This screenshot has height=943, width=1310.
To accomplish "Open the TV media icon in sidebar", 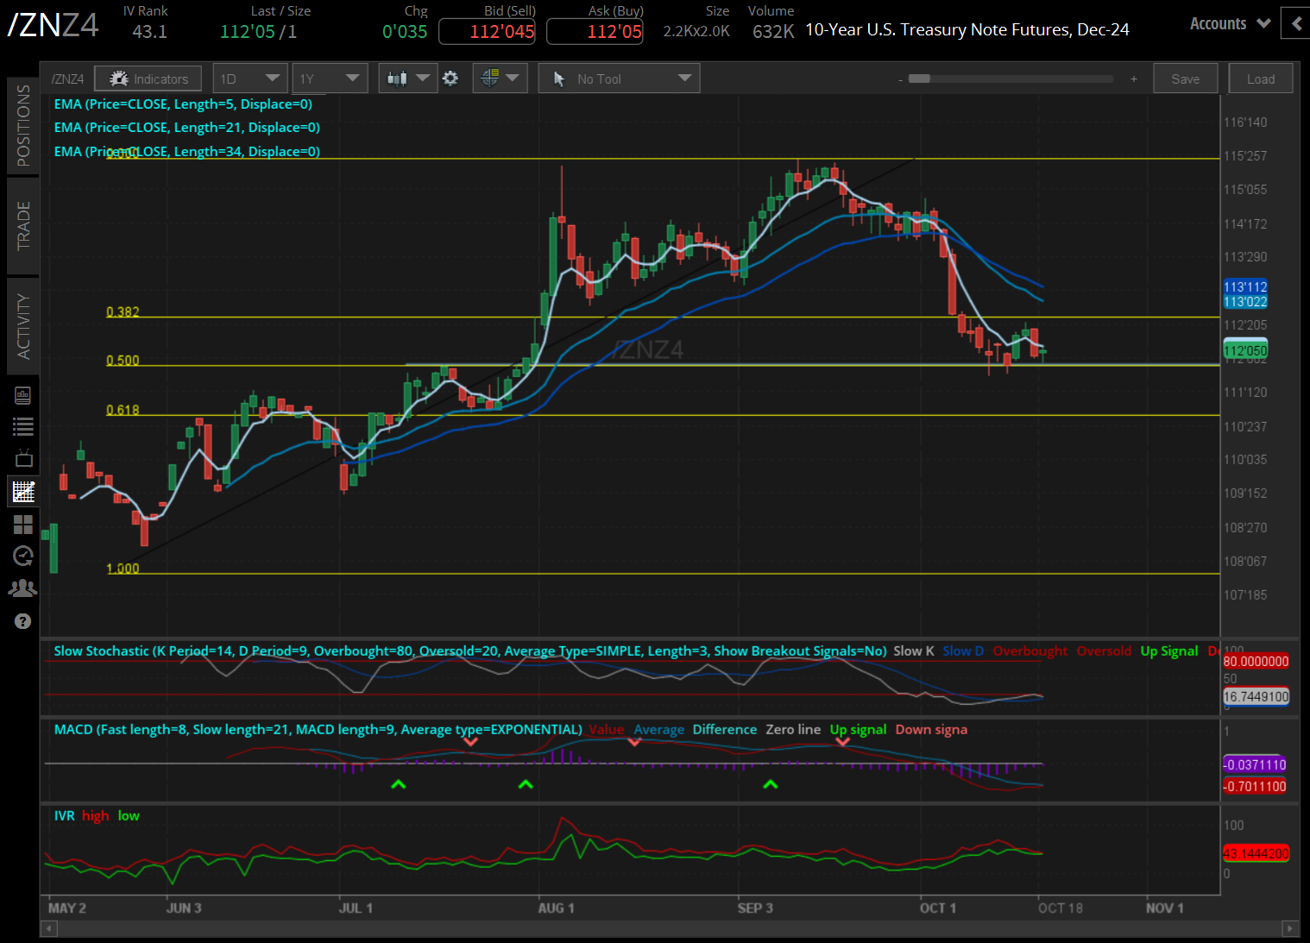I will pyautogui.click(x=23, y=458).
